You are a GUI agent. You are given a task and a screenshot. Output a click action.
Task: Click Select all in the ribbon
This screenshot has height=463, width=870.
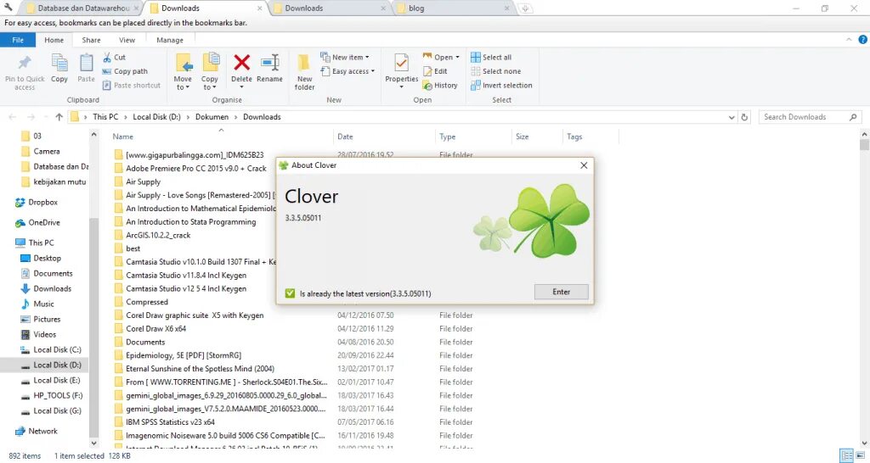[x=492, y=57]
